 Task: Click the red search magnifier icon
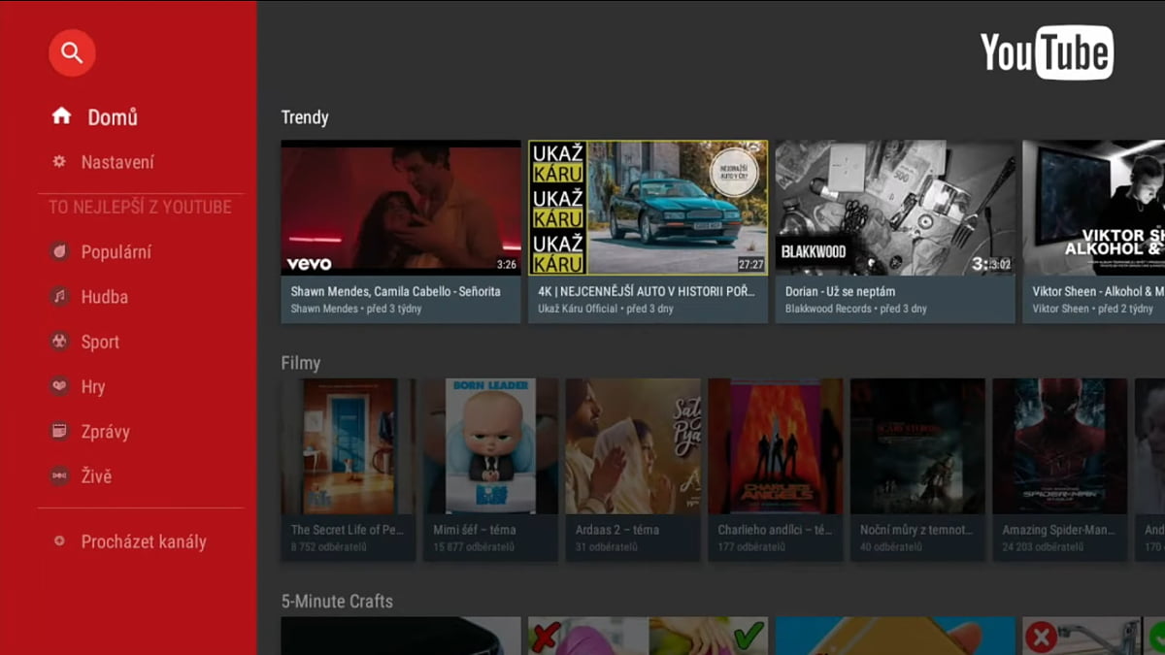[x=72, y=52]
